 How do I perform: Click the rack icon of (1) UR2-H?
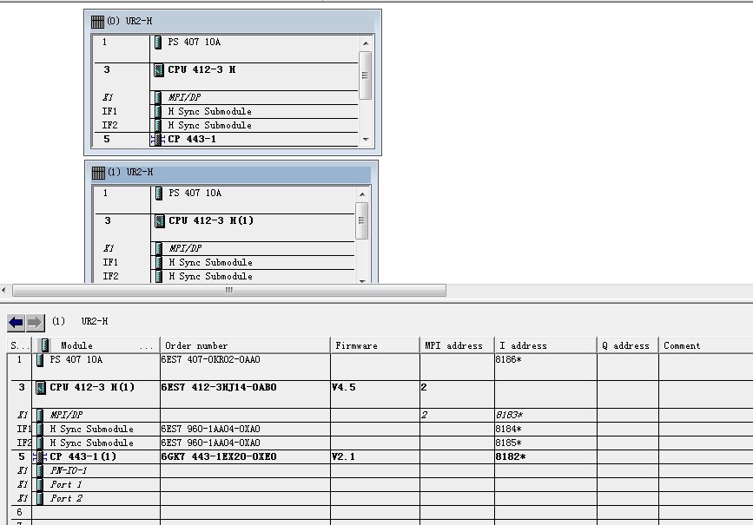[x=98, y=172]
